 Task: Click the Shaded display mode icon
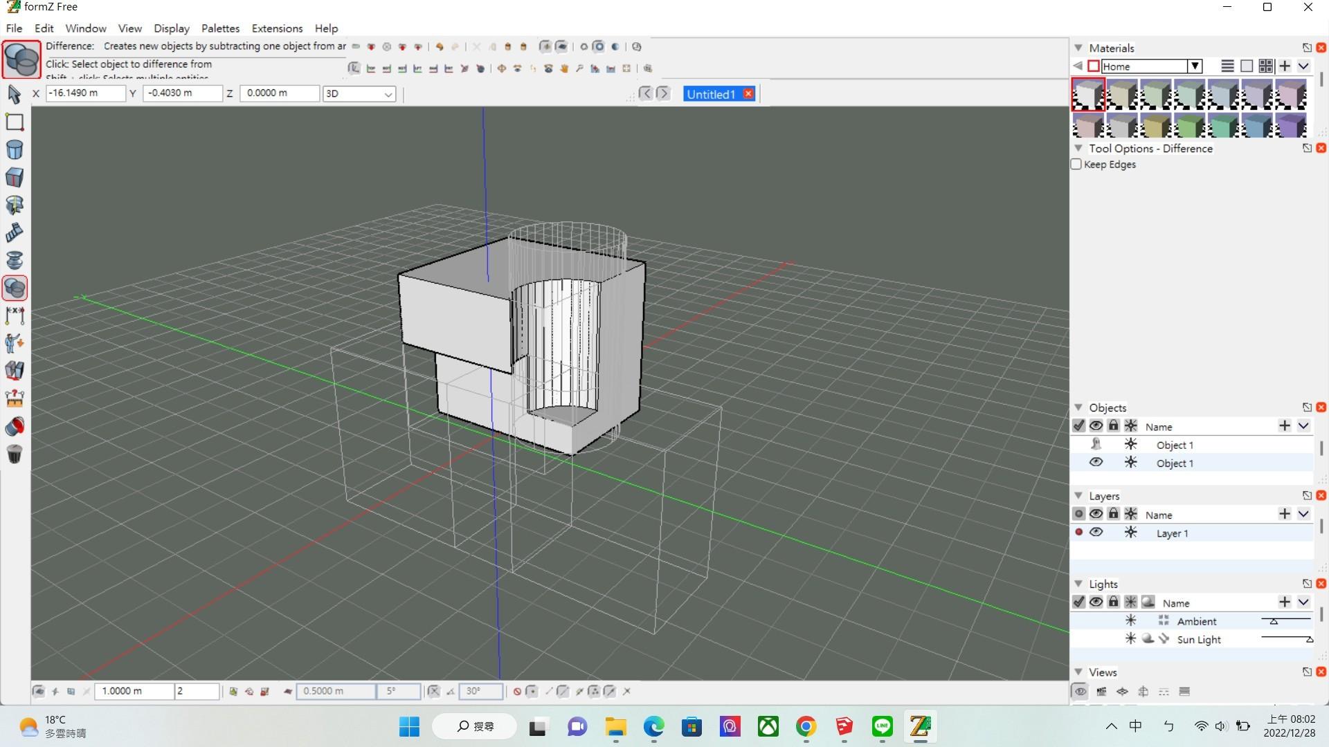(x=615, y=47)
